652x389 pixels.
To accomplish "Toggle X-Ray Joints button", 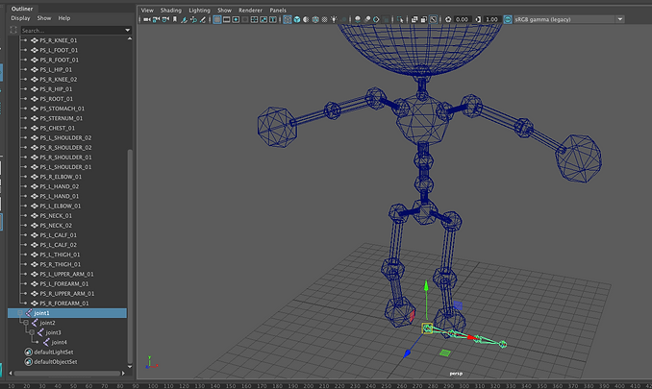I will pyautogui.click(x=434, y=19).
